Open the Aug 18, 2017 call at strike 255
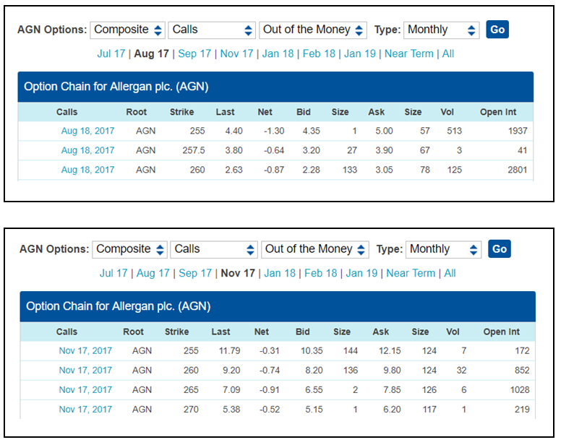Screen dimensions: 561x445 tap(87, 131)
